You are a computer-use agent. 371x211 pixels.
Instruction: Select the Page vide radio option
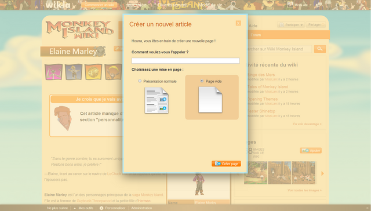202,81
